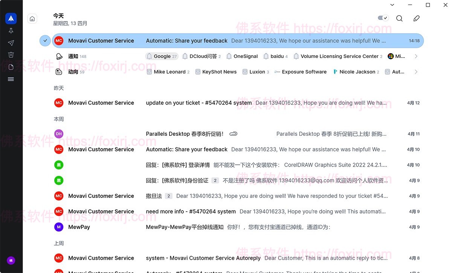
Task: Compose a new email with the pencil icon
Action: pos(416,18)
